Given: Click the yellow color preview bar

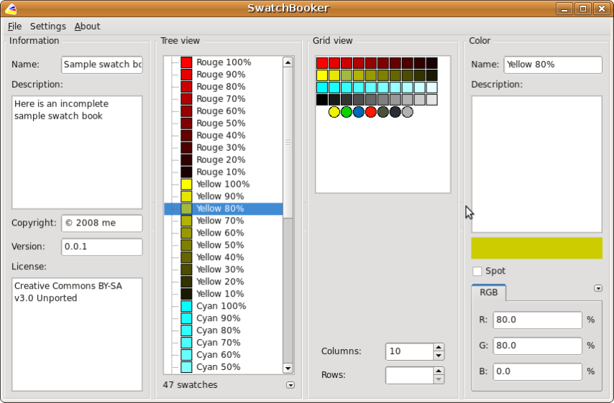Looking at the screenshot, I should (536, 248).
